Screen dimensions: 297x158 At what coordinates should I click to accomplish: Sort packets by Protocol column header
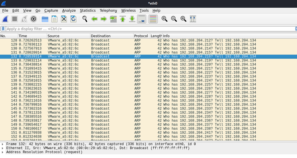(141, 36)
